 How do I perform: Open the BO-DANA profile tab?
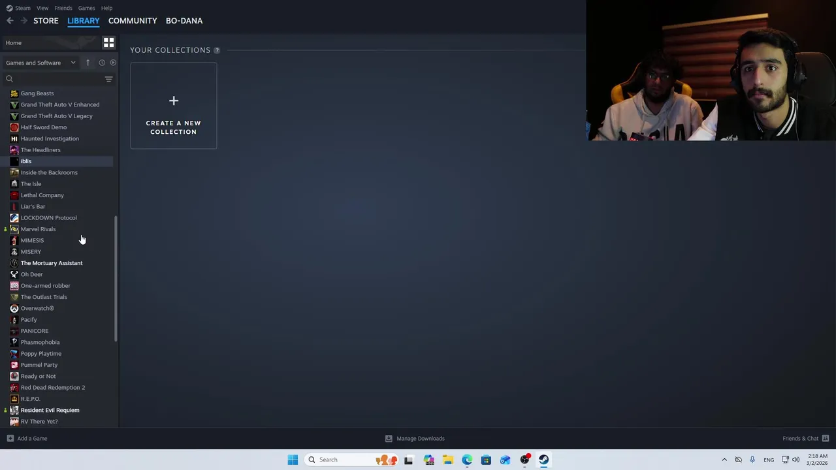click(184, 21)
